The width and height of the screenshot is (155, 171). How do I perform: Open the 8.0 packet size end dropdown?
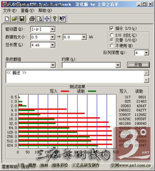click(84, 37)
